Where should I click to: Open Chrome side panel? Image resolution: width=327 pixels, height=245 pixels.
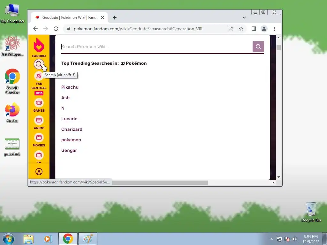click(x=254, y=29)
